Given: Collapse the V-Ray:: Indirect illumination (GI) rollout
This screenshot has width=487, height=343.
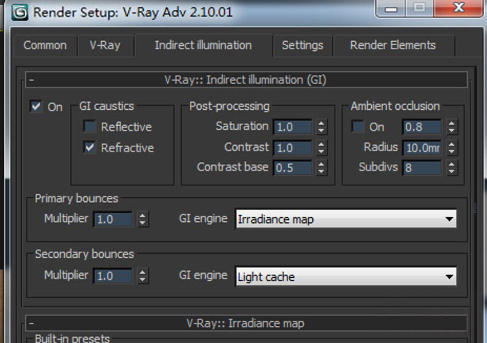Looking at the screenshot, I should (246, 80).
